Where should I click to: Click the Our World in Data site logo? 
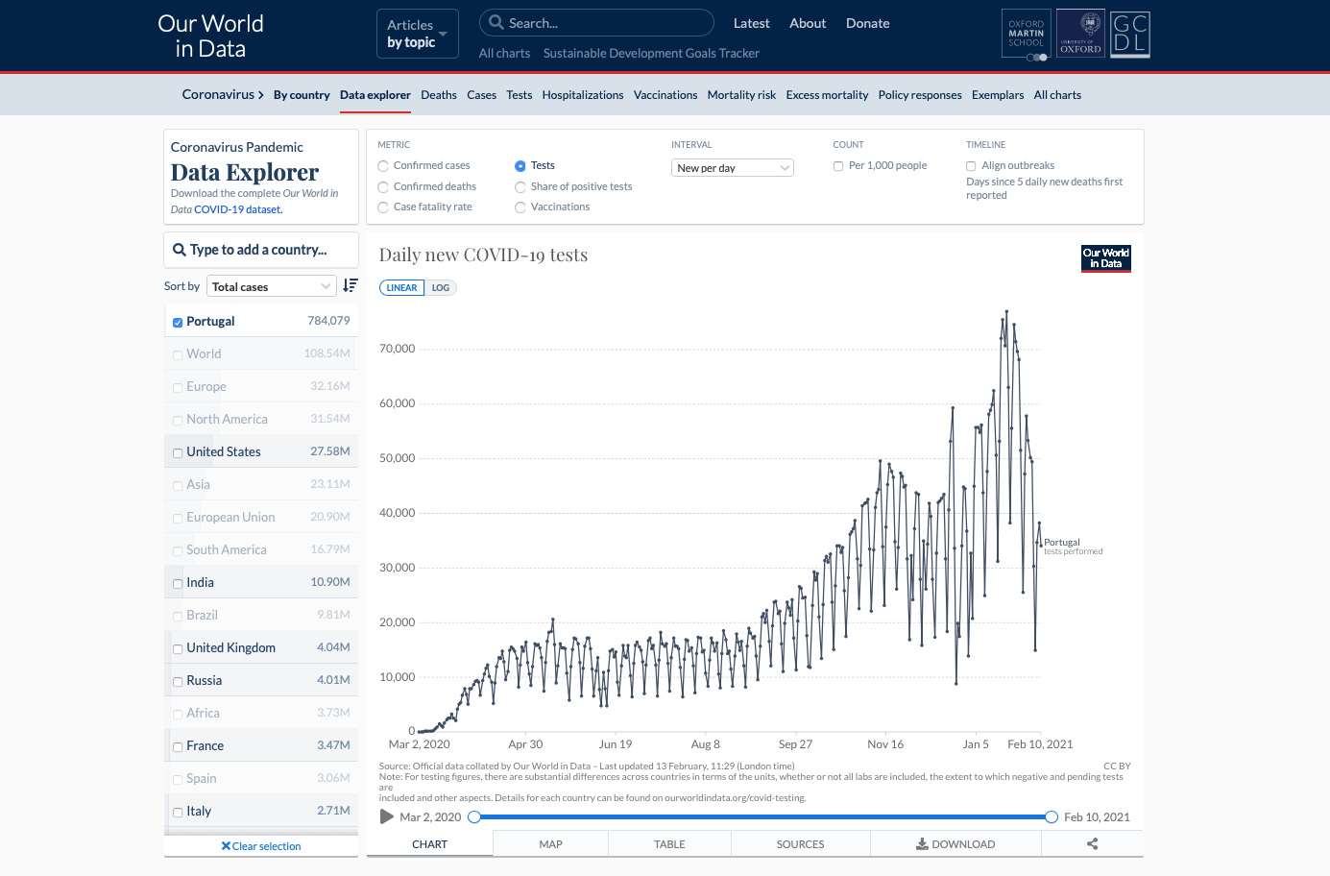click(210, 36)
